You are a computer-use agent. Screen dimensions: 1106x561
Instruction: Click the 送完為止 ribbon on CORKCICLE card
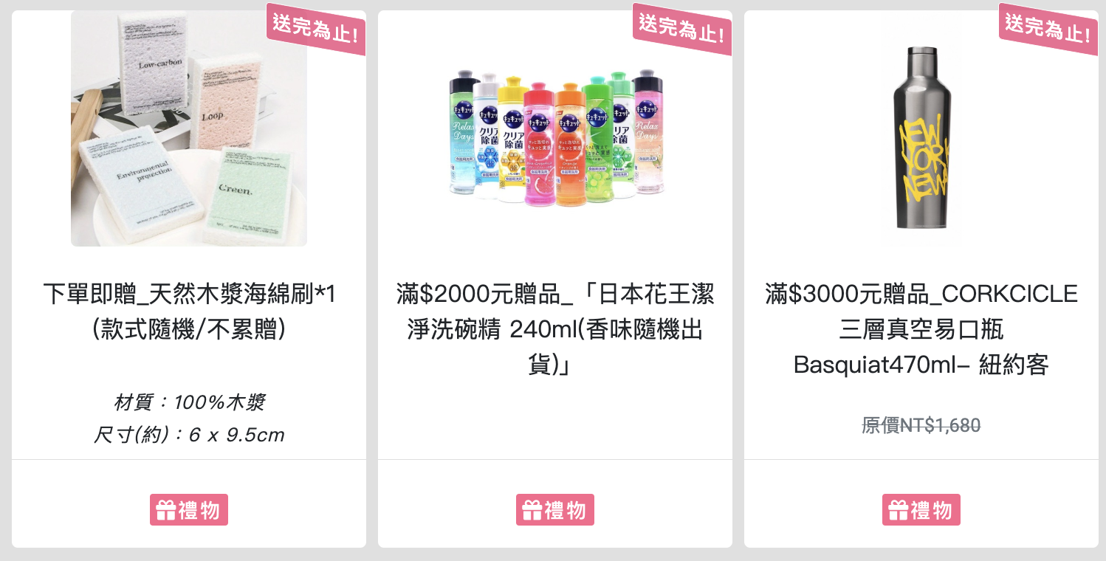(x=1049, y=29)
